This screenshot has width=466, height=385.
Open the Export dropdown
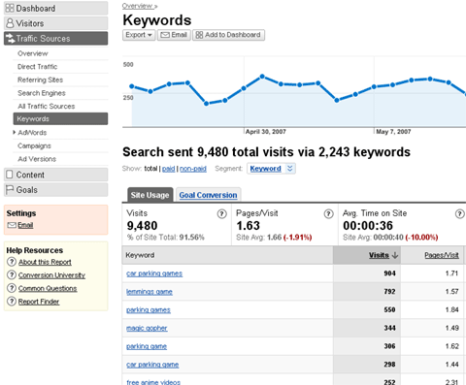[139, 35]
